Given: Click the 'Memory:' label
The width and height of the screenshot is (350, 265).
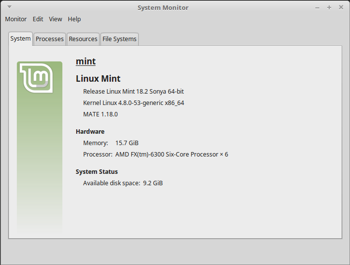Looking at the screenshot, I should point(96,143).
